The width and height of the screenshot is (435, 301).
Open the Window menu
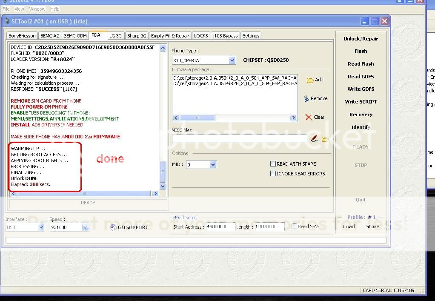click(37, 9)
